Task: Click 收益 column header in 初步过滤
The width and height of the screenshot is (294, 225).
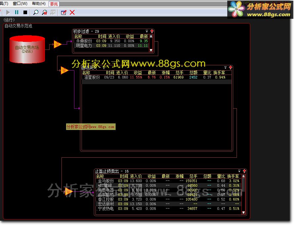Action: (x=130, y=36)
